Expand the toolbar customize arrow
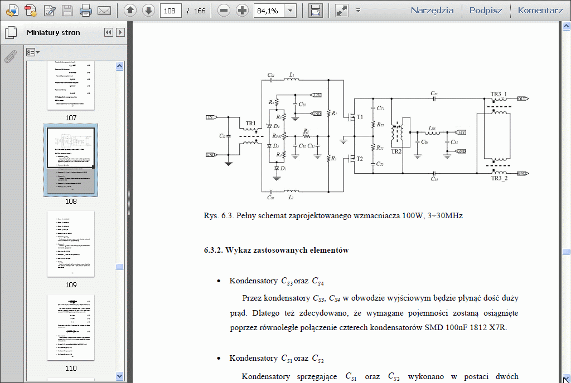Image resolution: width=571 pixels, height=383 pixels. [358, 10]
